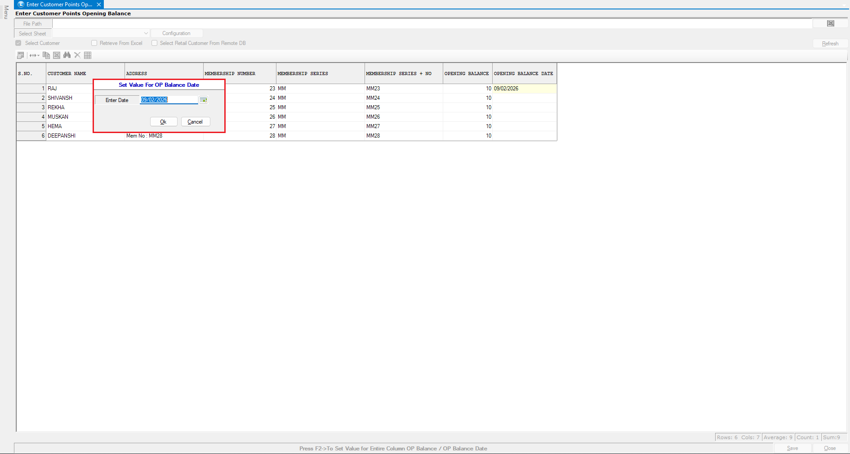Close the Enter Customer Points tab

pyautogui.click(x=99, y=4)
